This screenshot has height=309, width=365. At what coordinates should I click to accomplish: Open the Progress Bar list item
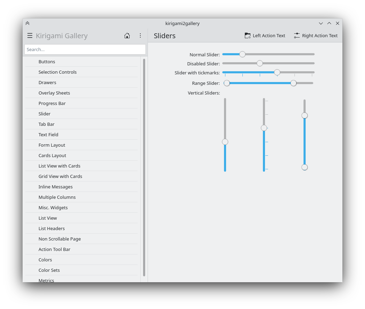(52, 103)
